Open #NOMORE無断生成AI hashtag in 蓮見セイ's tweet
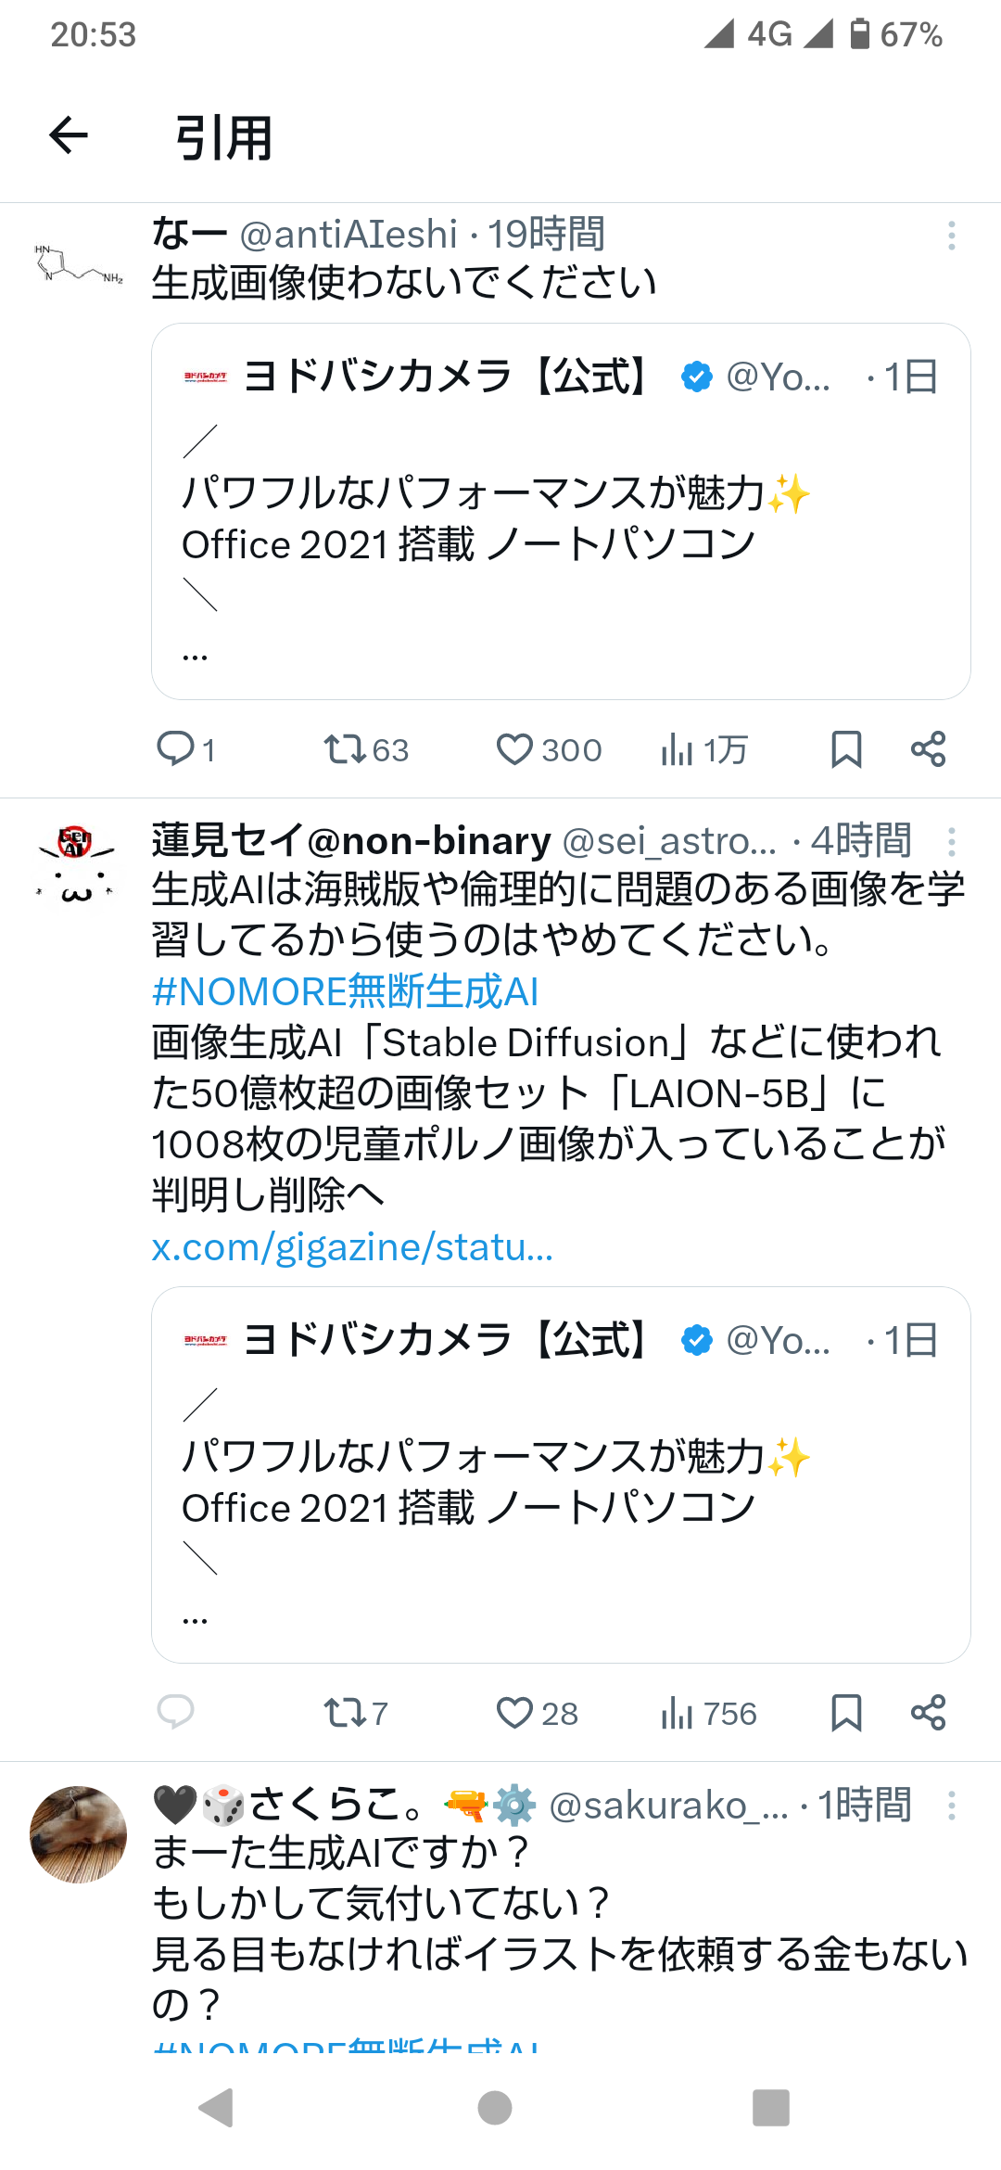1001x2170 pixels. [345, 991]
